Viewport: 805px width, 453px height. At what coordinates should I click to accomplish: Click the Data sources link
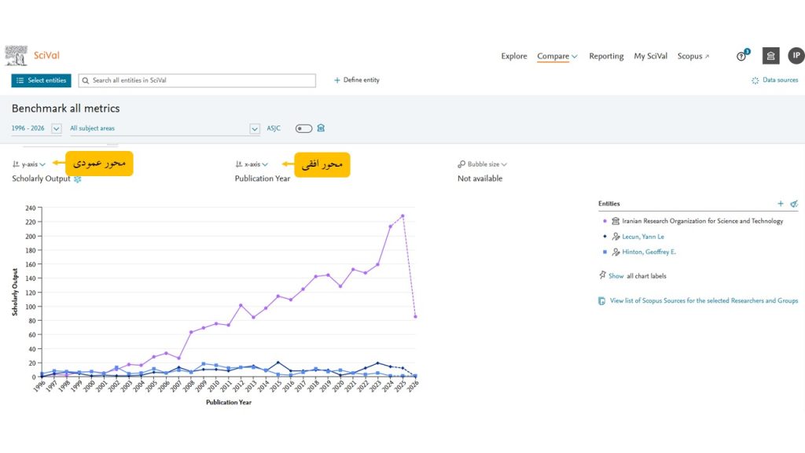780,80
